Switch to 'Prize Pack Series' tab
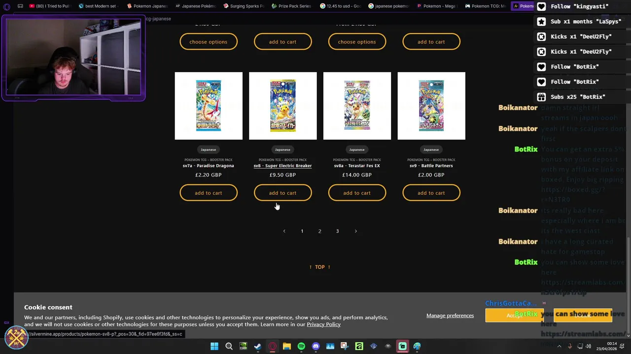The height and width of the screenshot is (354, 631). point(291,6)
